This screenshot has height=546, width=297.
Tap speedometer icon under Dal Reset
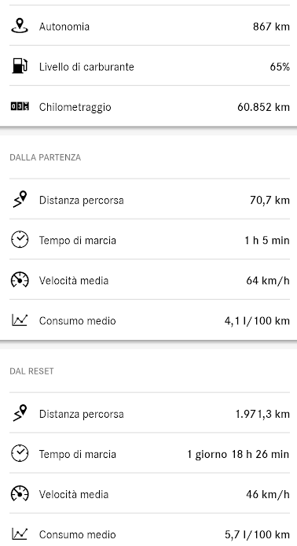pyautogui.click(x=20, y=494)
